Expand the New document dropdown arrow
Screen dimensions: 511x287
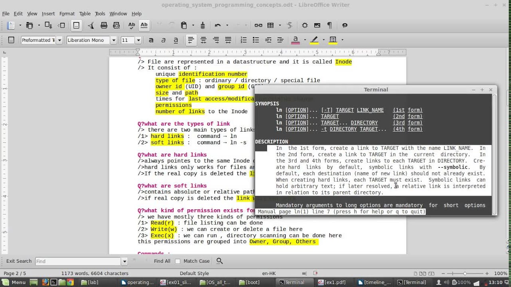(x=20, y=26)
